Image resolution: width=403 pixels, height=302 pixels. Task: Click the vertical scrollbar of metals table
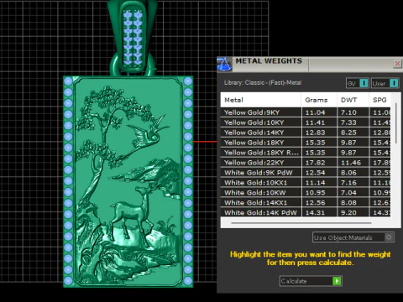pos(396,123)
